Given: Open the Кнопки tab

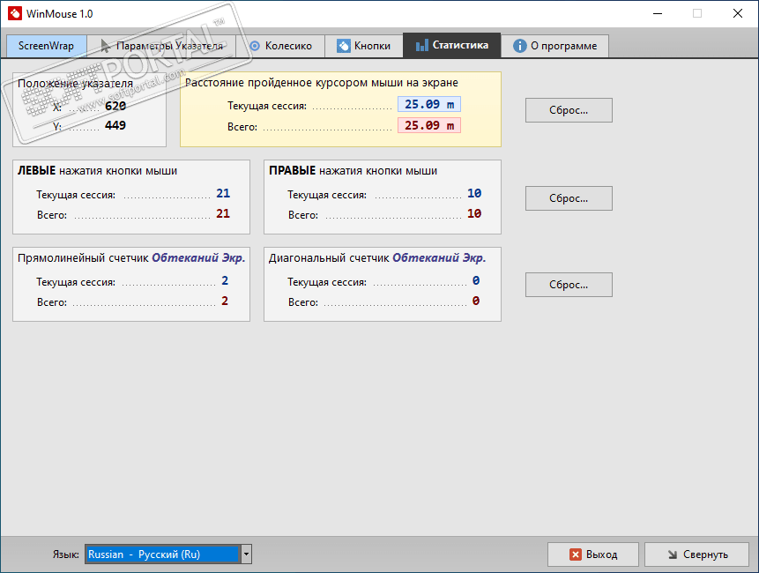Looking at the screenshot, I should point(363,46).
